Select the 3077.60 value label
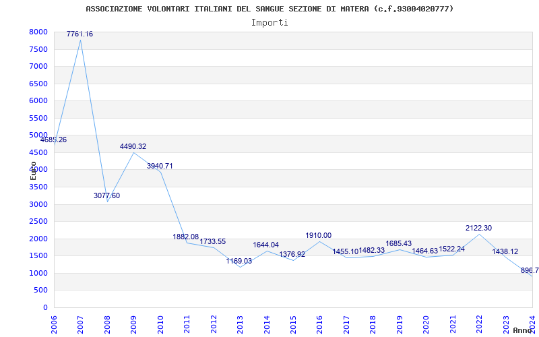This screenshot has height=337, width=539. (106, 195)
